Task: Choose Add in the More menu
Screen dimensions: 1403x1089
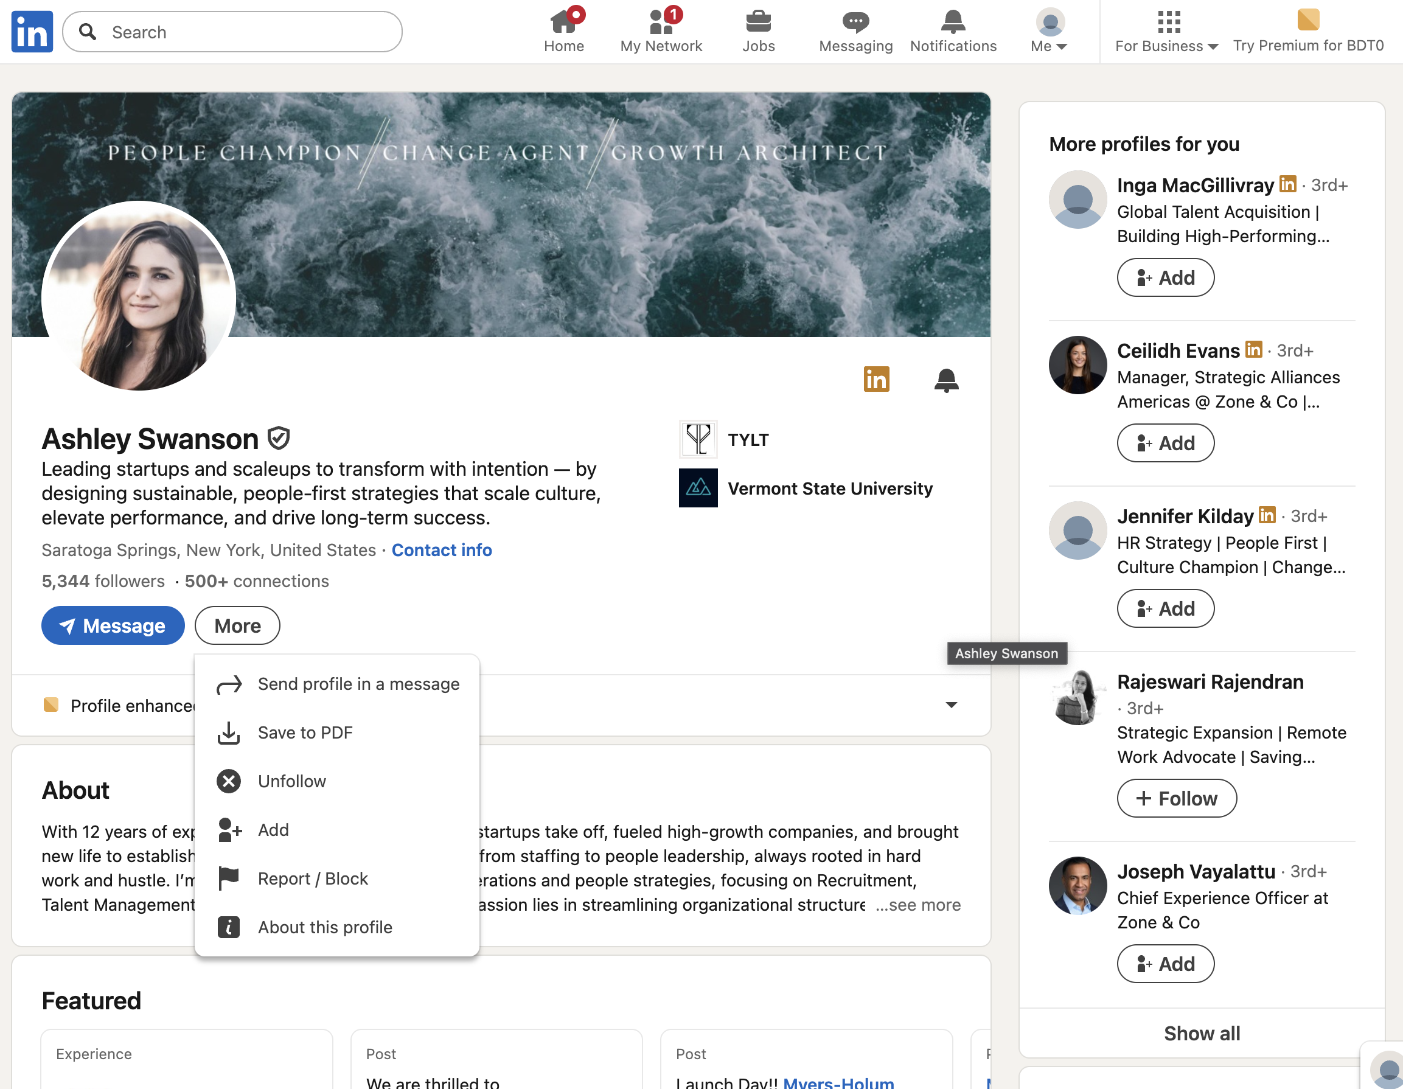Action: pyautogui.click(x=337, y=830)
